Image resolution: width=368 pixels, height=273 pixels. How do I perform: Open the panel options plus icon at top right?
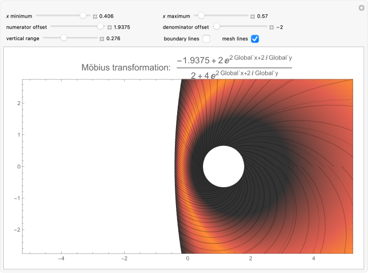361,8
